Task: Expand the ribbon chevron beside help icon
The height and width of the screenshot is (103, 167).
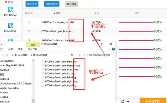Action: pos(109,49)
